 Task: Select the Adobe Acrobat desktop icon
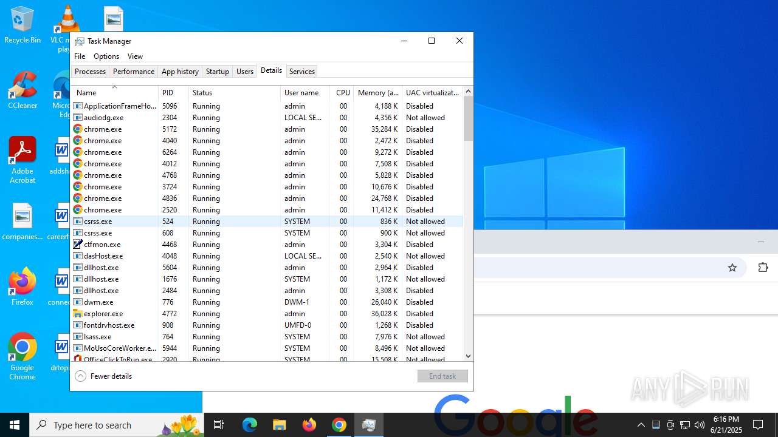coord(22,160)
